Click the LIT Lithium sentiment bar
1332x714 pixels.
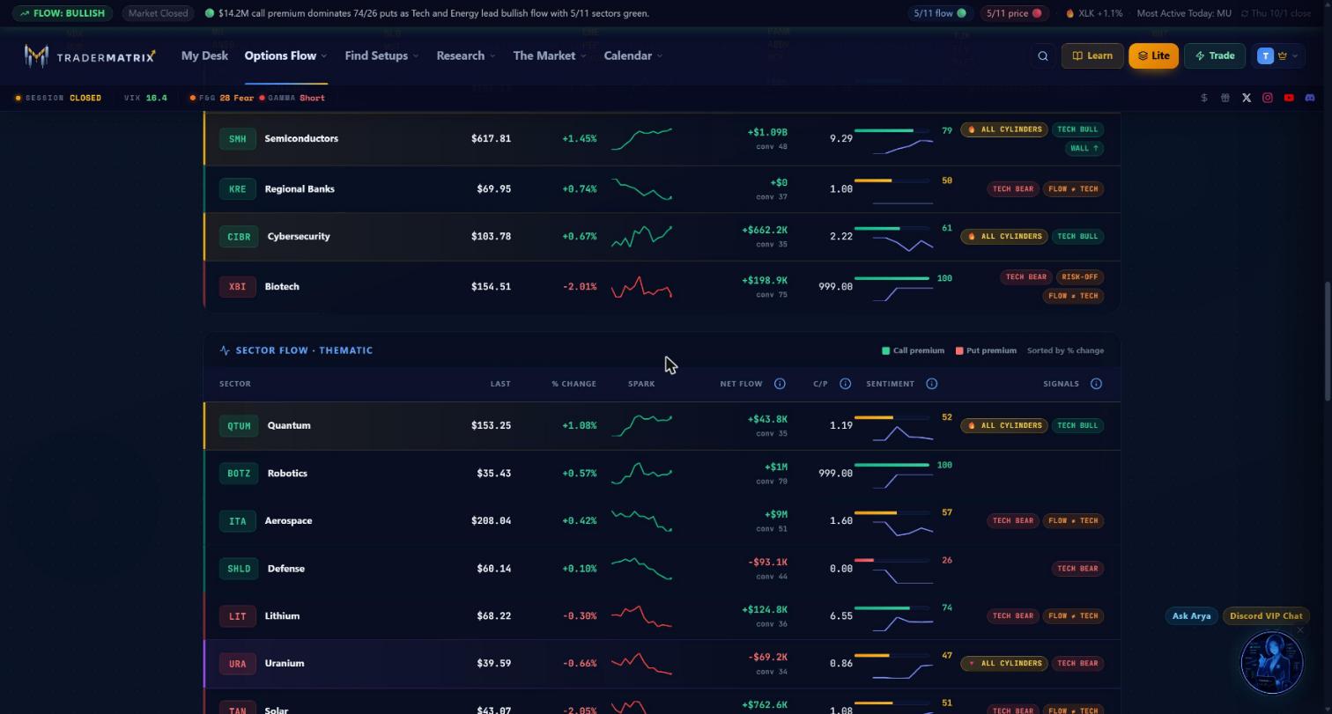click(892, 607)
